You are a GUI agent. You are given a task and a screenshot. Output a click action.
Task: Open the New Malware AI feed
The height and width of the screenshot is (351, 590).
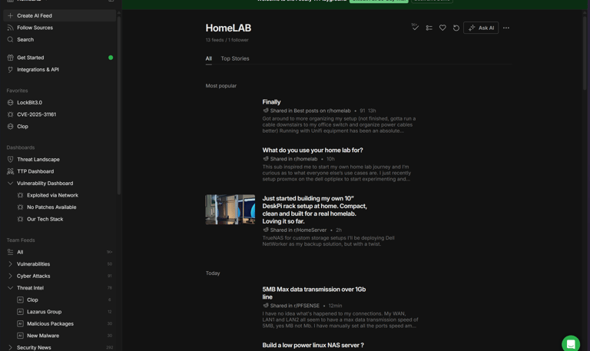43,336
